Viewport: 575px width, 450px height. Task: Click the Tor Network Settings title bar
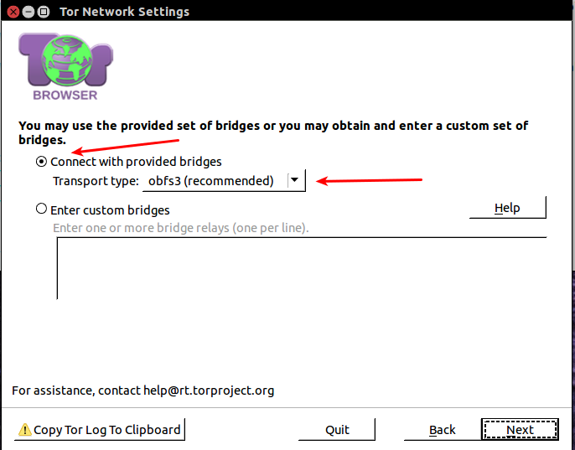click(x=251, y=12)
